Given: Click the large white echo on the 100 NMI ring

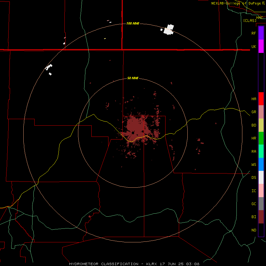Looking at the screenshot, I should pos(169,30).
